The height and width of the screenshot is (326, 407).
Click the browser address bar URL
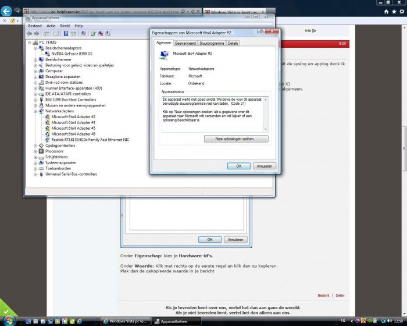104,12
